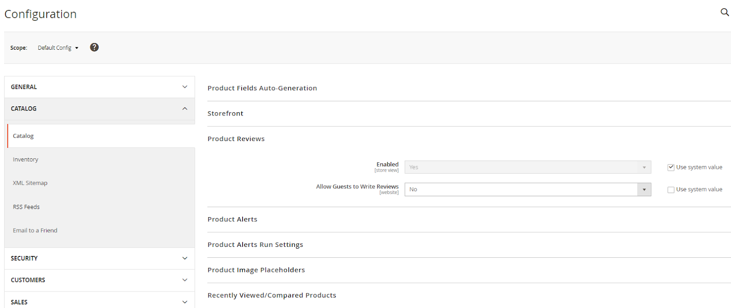The height and width of the screenshot is (308, 731).
Task: Expand the Security configuration section
Action: 99,258
